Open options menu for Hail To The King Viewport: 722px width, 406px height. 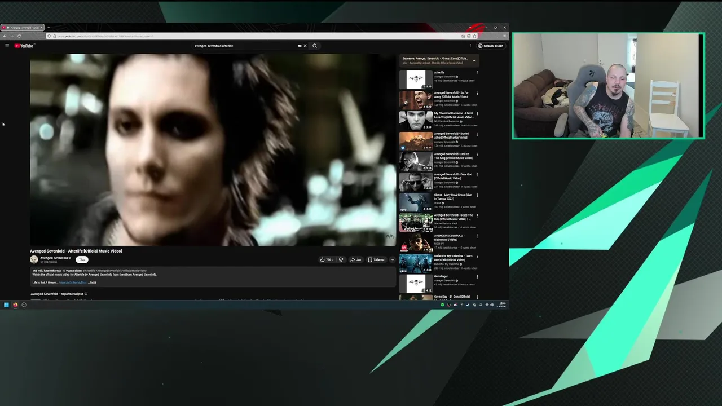[x=478, y=155]
